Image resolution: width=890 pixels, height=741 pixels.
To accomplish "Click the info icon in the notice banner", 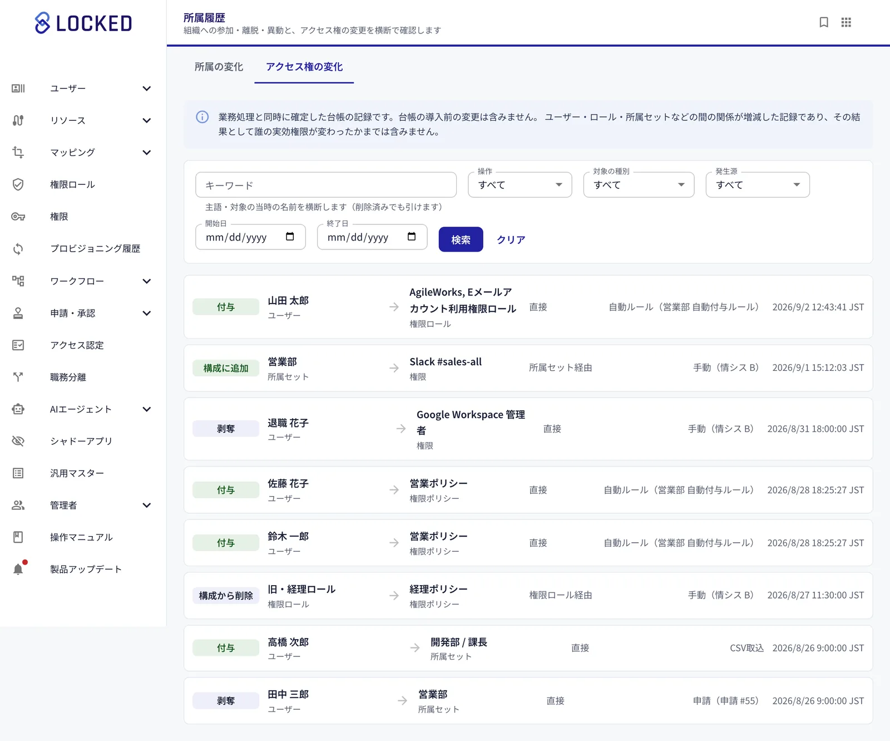I will pos(202,117).
